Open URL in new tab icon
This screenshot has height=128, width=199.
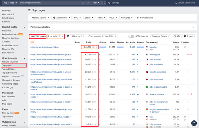click(x=83, y=3)
